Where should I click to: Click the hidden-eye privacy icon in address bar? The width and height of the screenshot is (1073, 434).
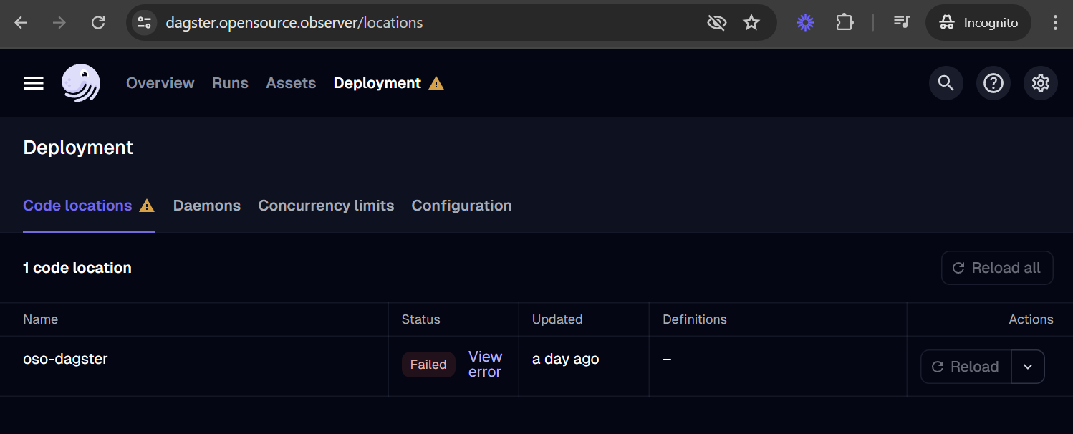click(x=716, y=22)
